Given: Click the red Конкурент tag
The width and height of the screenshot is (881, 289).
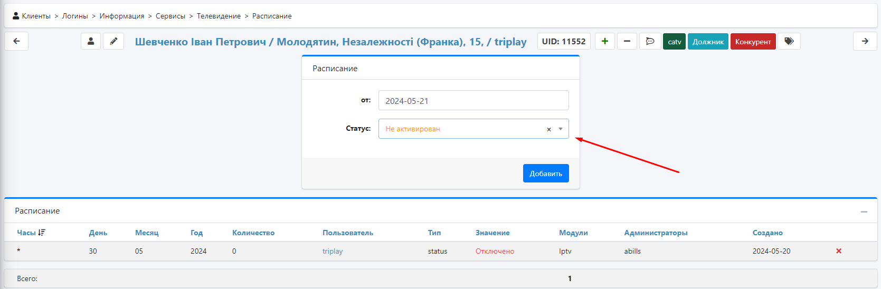Looking at the screenshot, I should pyautogui.click(x=753, y=42).
